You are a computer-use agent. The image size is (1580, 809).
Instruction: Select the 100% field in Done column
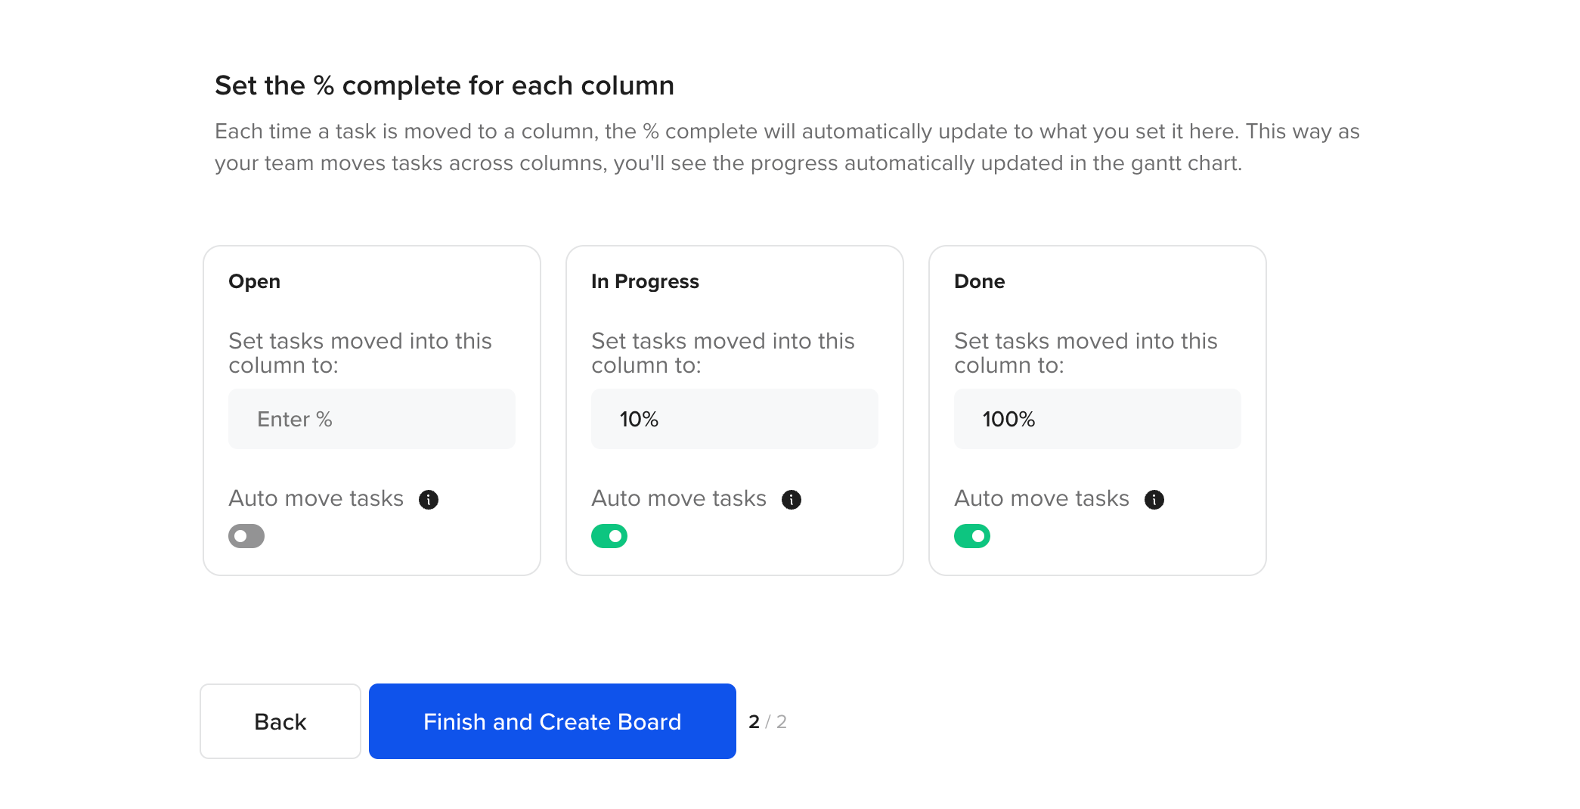[1098, 419]
